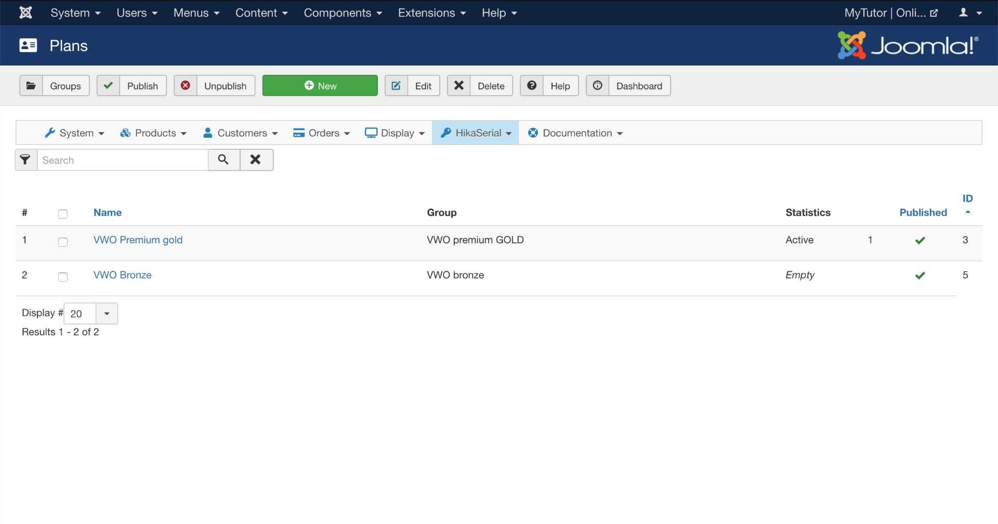The height and width of the screenshot is (524, 998).
Task: Open the System dropdown in top menu bar
Action: (75, 12)
